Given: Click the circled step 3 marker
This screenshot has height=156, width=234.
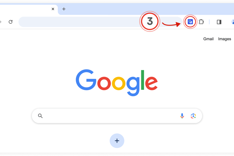Looking at the screenshot, I should point(150,21).
